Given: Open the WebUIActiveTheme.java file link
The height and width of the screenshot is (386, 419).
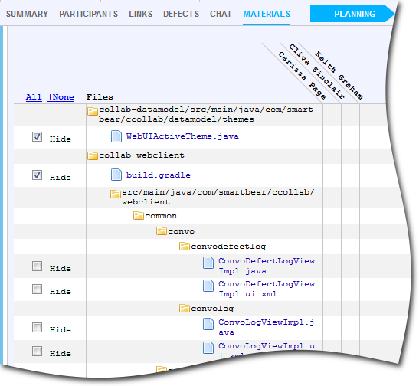Looking at the screenshot, I should click(182, 136).
